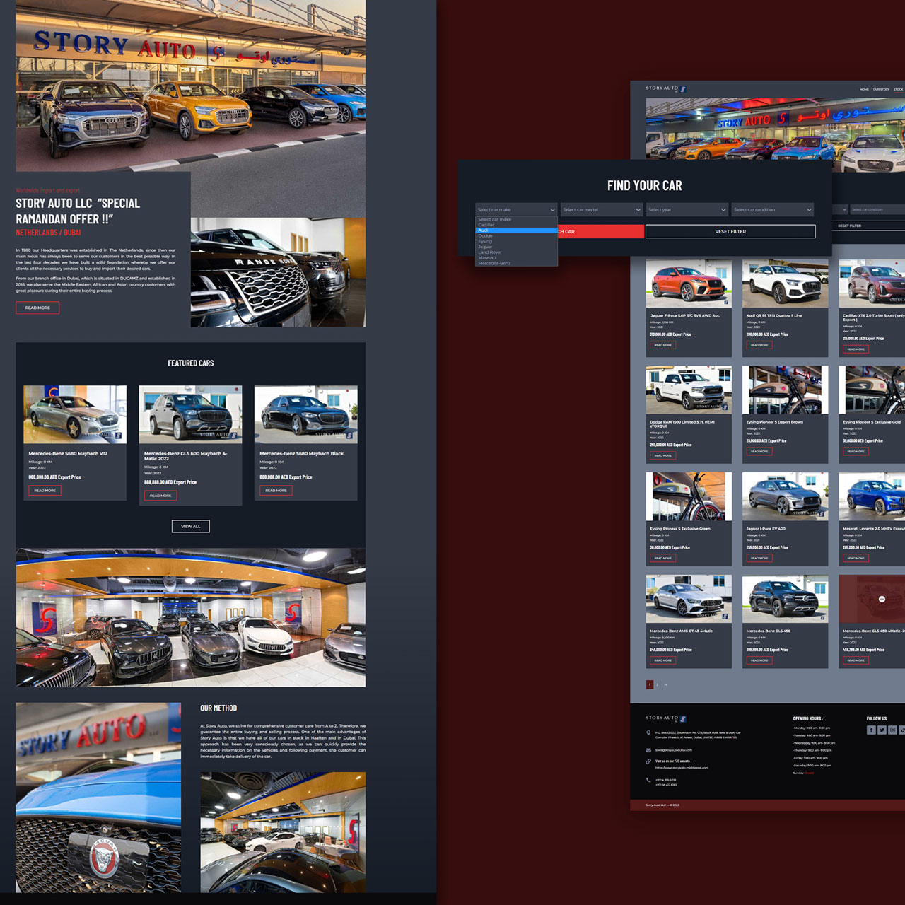The height and width of the screenshot is (905, 905).
Task: Open the Dodge RAM 1500 car photo
Action: pos(689,390)
